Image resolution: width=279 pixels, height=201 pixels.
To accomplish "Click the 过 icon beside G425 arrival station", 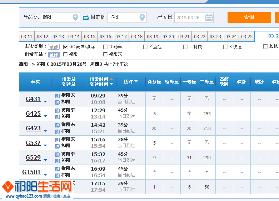I will 57,117.
